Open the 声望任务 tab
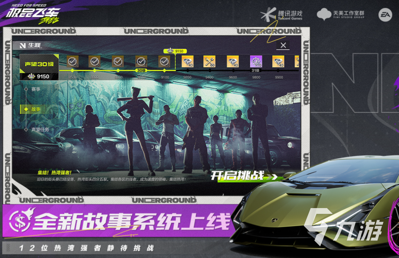399x258 pixels. coord(40,130)
